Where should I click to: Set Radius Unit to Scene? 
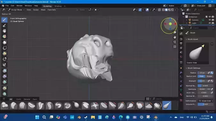point(209,76)
